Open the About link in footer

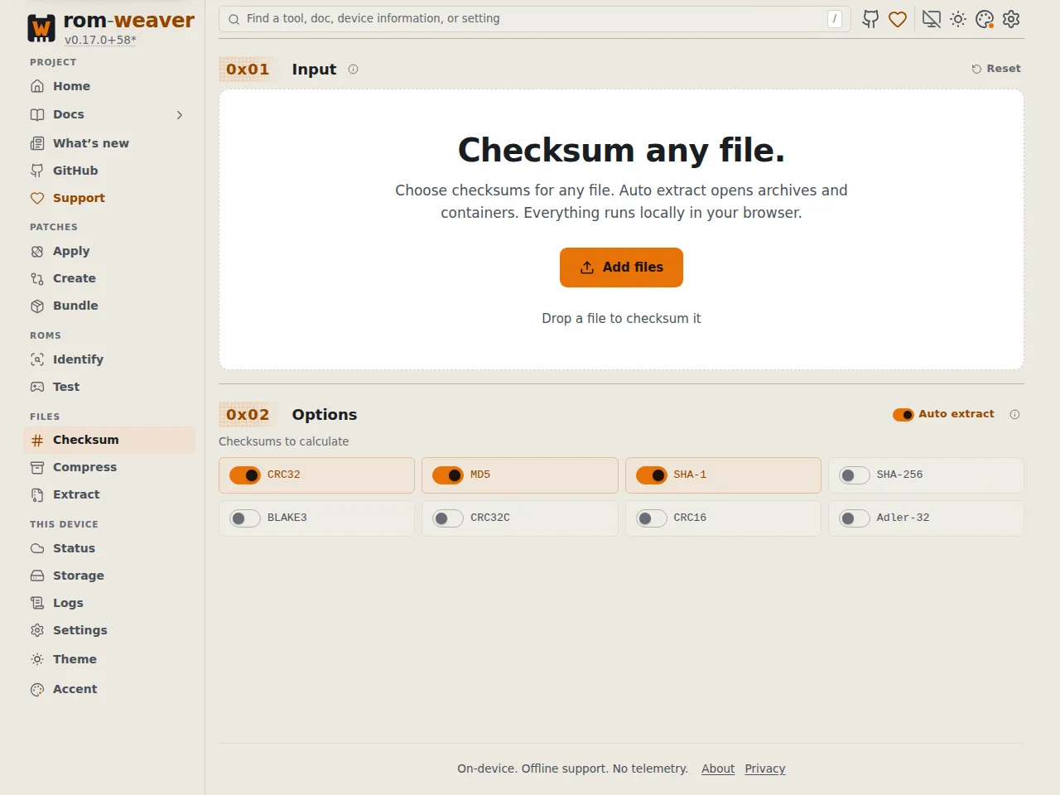coord(718,768)
